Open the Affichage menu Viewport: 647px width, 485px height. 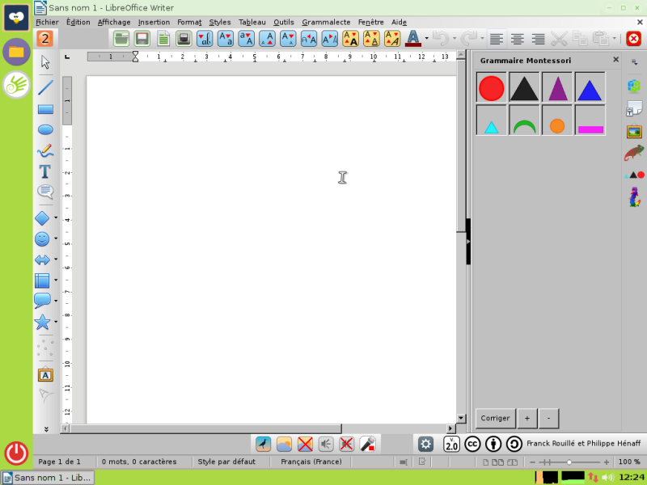114,23
